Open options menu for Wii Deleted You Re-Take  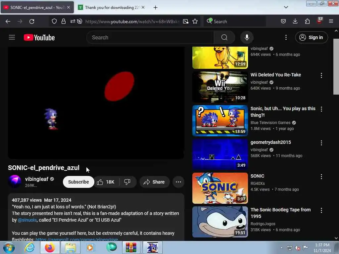click(321, 75)
